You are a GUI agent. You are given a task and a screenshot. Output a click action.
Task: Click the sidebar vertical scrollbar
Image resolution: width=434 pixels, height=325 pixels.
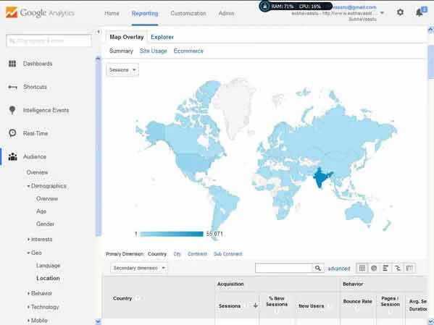click(x=99, y=148)
